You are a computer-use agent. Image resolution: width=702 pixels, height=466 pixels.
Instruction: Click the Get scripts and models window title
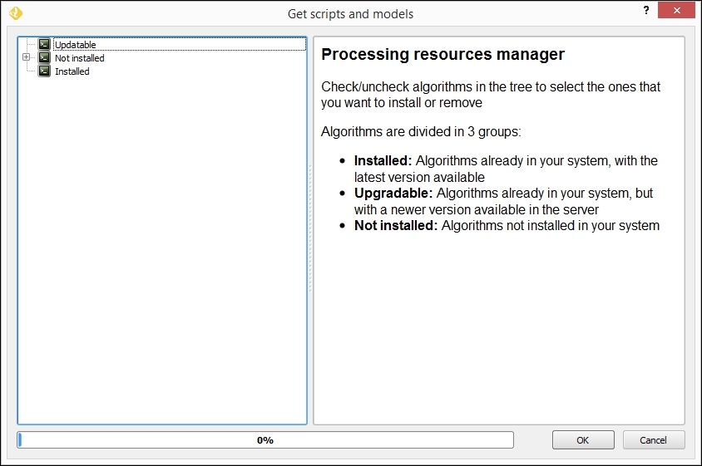[350, 13]
